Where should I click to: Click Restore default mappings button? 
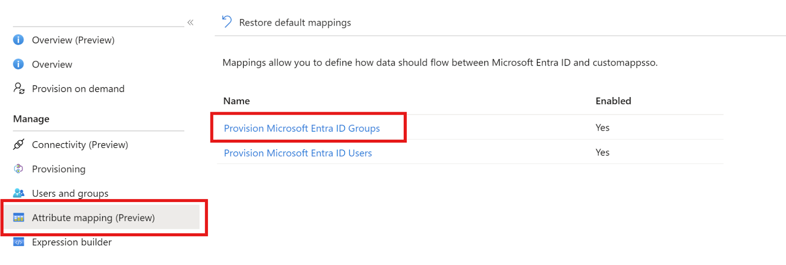point(286,23)
